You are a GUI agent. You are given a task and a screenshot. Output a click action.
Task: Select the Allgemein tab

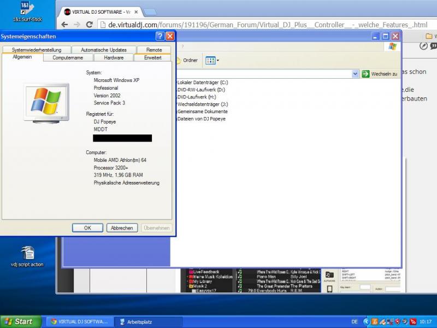(22, 57)
